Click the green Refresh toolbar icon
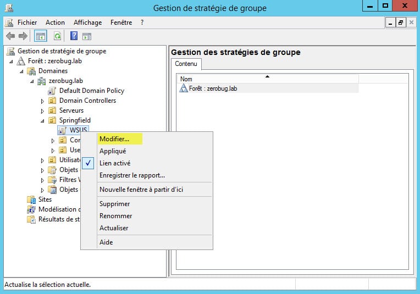420x294 pixels. pyautogui.click(x=57, y=36)
